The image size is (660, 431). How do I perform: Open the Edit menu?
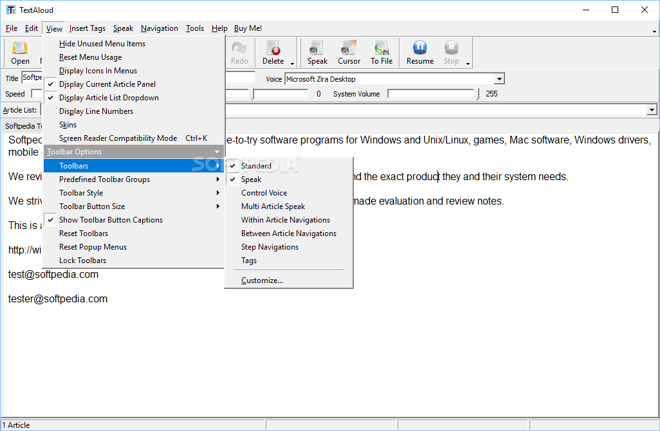(x=31, y=28)
